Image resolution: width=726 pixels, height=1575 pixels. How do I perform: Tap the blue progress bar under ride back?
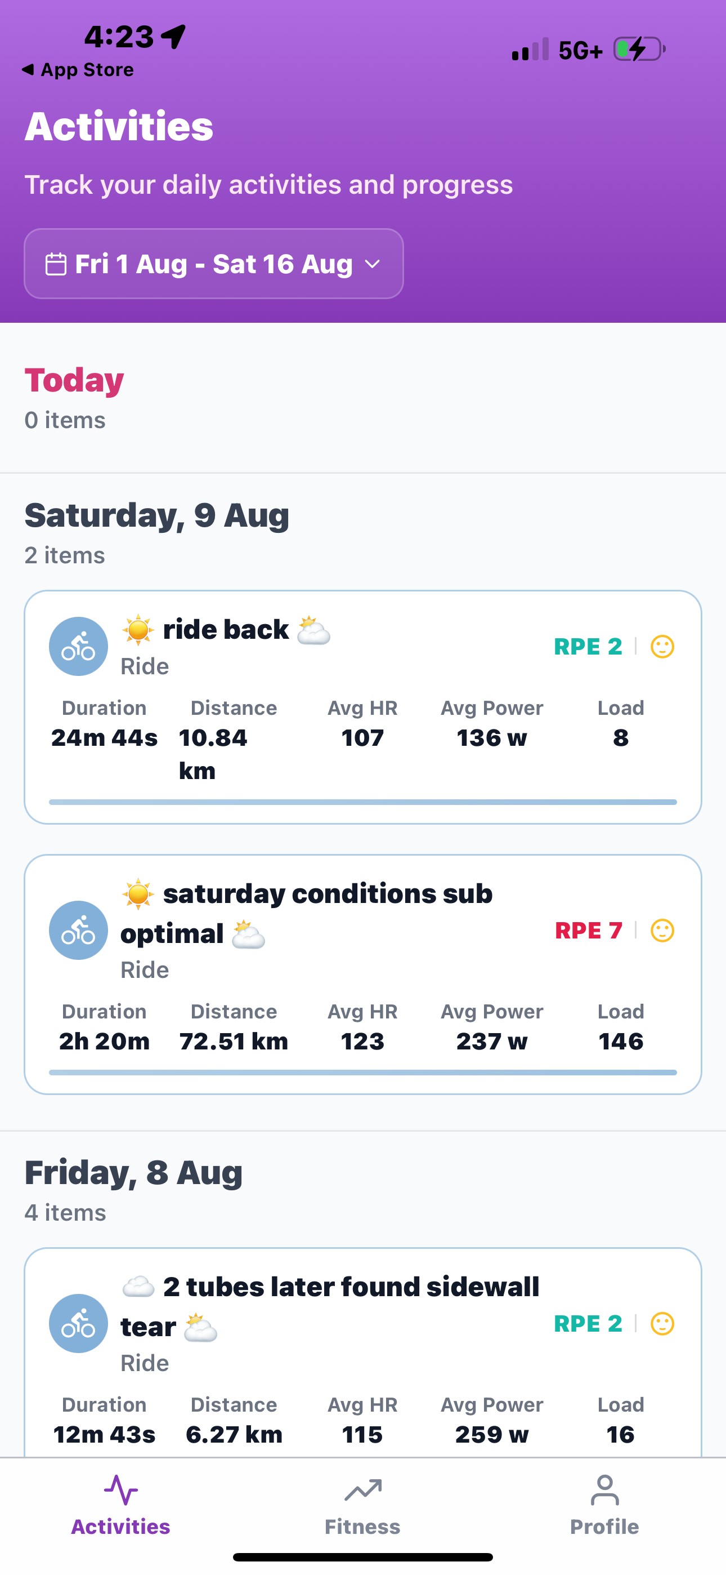(362, 802)
